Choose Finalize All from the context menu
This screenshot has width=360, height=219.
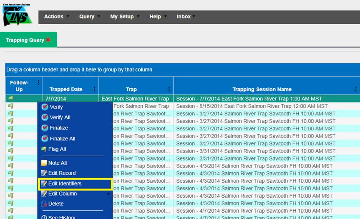pyautogui.click(x=62, y=139)
